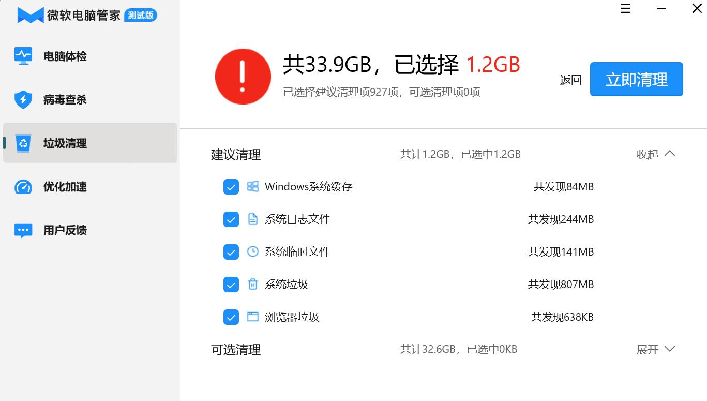Click the 立即清理 button

click(636, 79)
